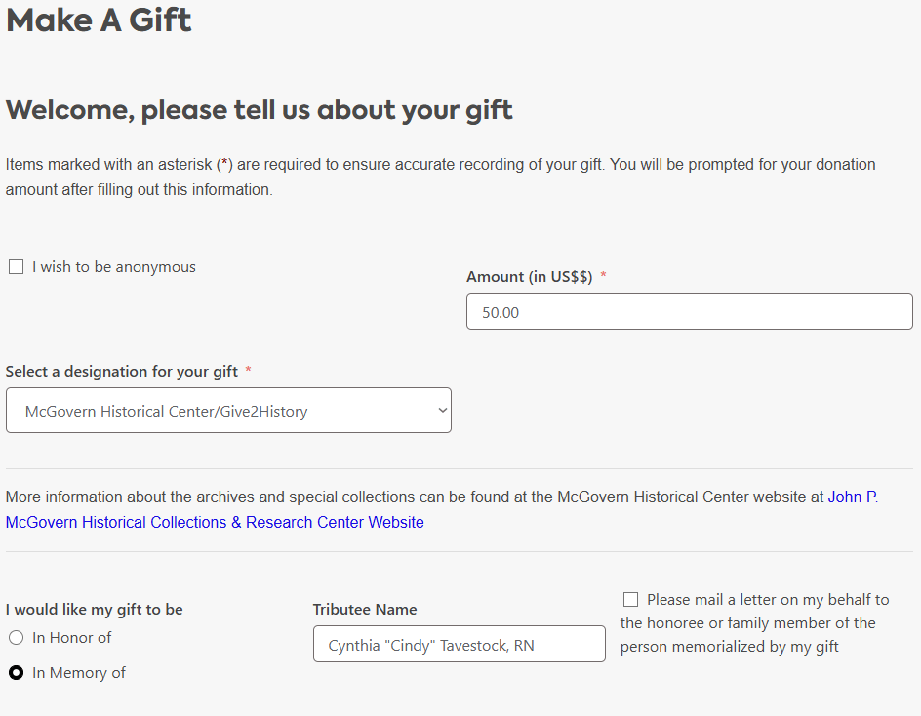Click the "In Honor of" label text
The width and height of the screenshot is (921, 716).
click(x=71, y=638)
